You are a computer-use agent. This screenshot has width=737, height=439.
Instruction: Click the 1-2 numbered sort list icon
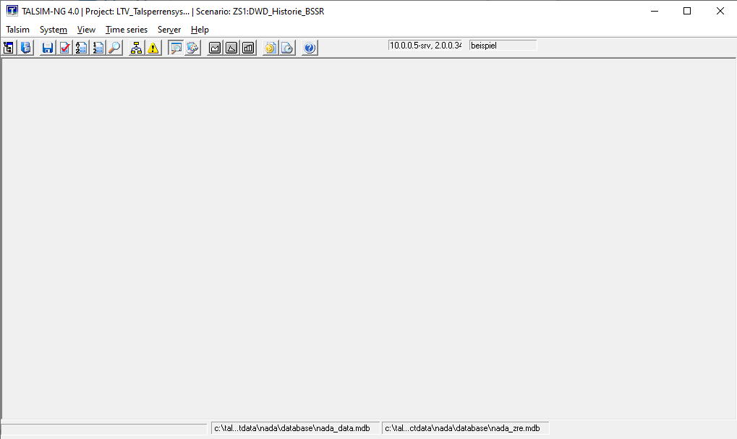point(98,48)
